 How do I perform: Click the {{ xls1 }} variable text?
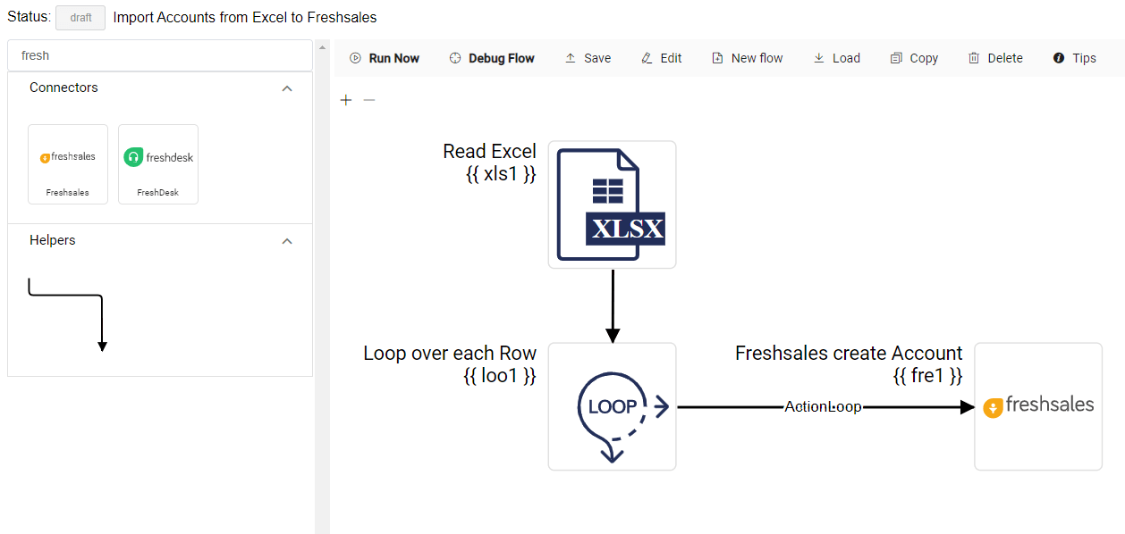502,174
